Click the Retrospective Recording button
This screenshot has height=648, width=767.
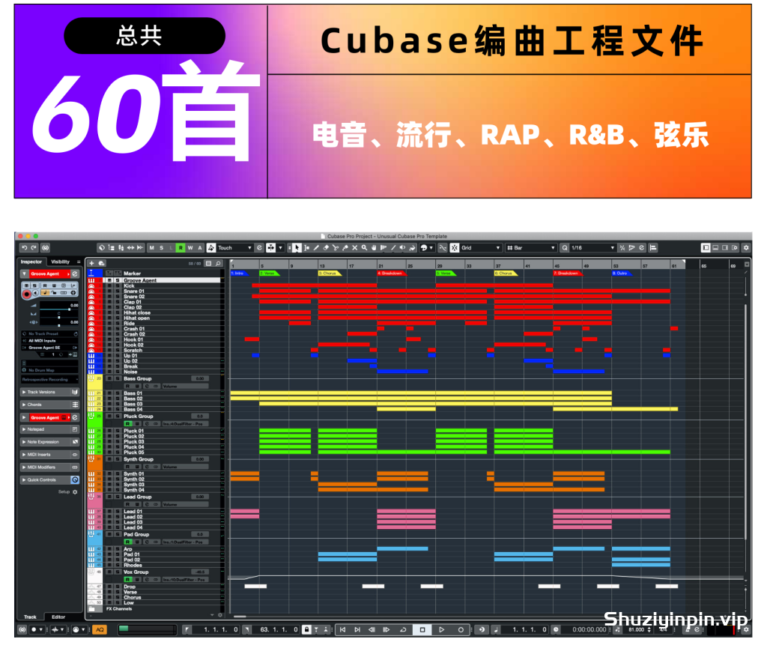pyautogui.click(x=49, y=380)
